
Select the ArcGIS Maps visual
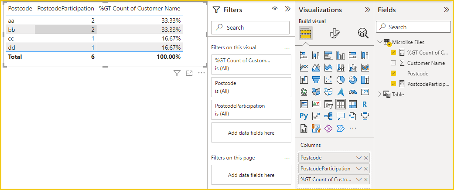(316, 128)
